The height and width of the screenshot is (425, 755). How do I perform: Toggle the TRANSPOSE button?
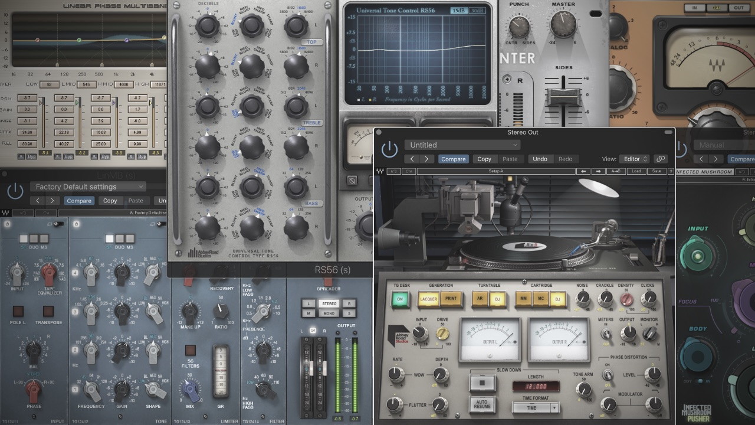pyautogui.click(x=48, y=311)
